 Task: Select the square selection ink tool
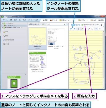click(92, 29)
